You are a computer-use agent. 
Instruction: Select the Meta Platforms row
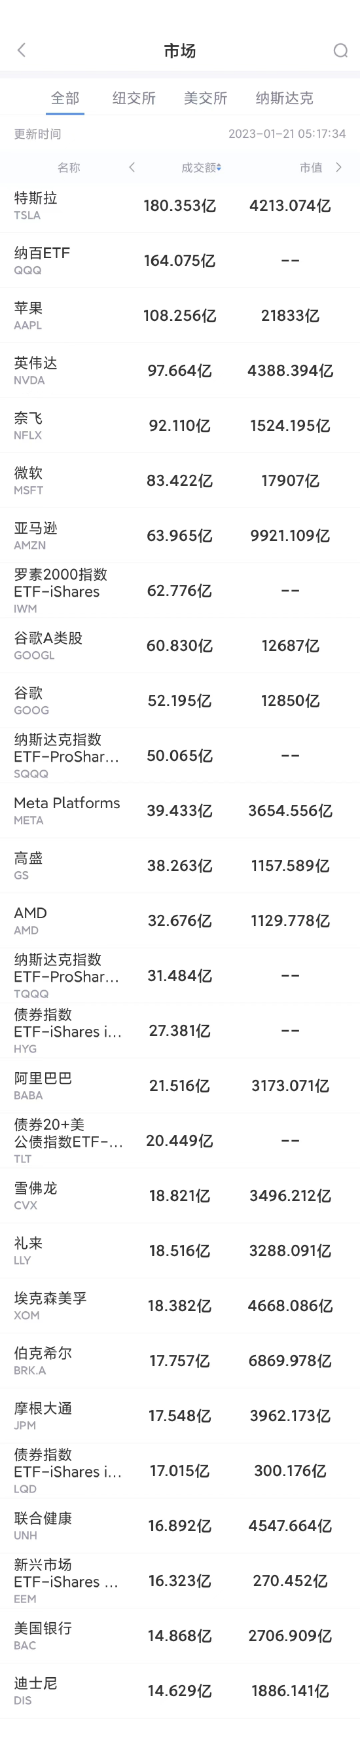click(179, 811)
